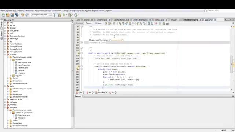
Task: Click the Profile Project clock icon
Action: tap(76, 15)
